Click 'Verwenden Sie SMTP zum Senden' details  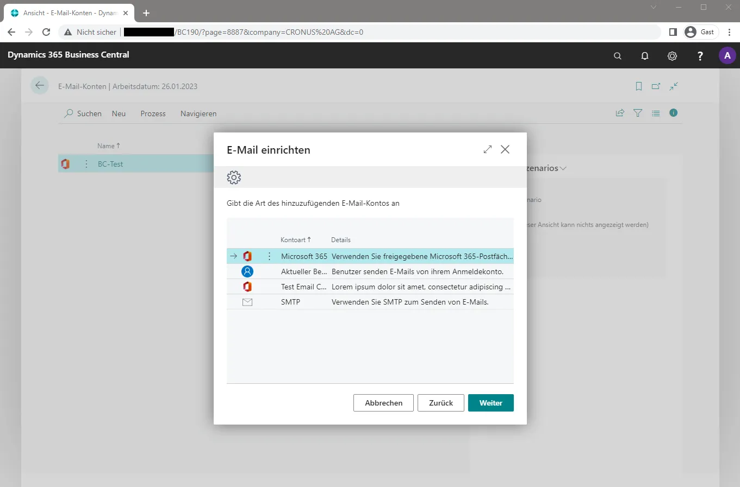[410, 302]
